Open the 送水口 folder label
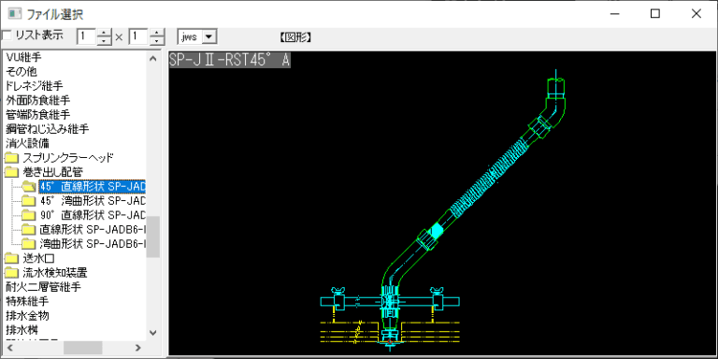This screenshot has height=359, width=718. point(38,258)
